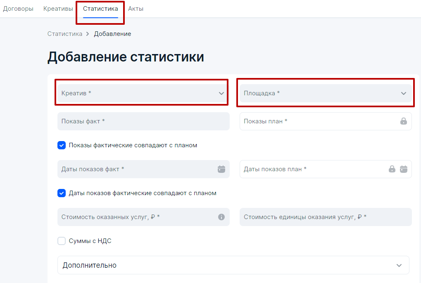Open the Площадка dropdown
Image resolution: width=421 pixels, height=283 pixels.
click(x=326, y=93)
